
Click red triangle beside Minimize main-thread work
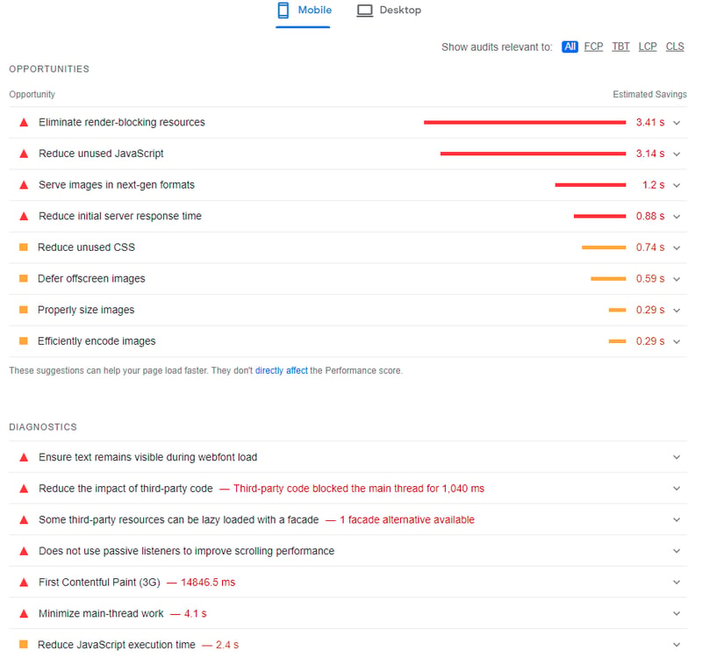25,614
